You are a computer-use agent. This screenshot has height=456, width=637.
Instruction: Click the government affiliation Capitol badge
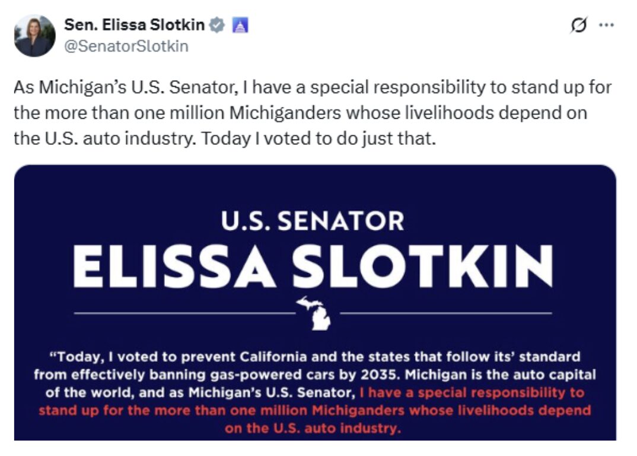pyautogui.click(x=240, y=25)
